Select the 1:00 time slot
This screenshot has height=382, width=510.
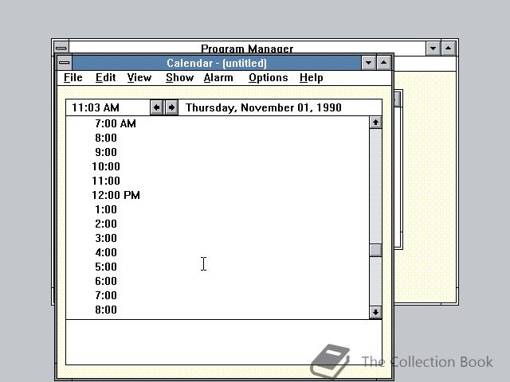(x=218, y=209)
